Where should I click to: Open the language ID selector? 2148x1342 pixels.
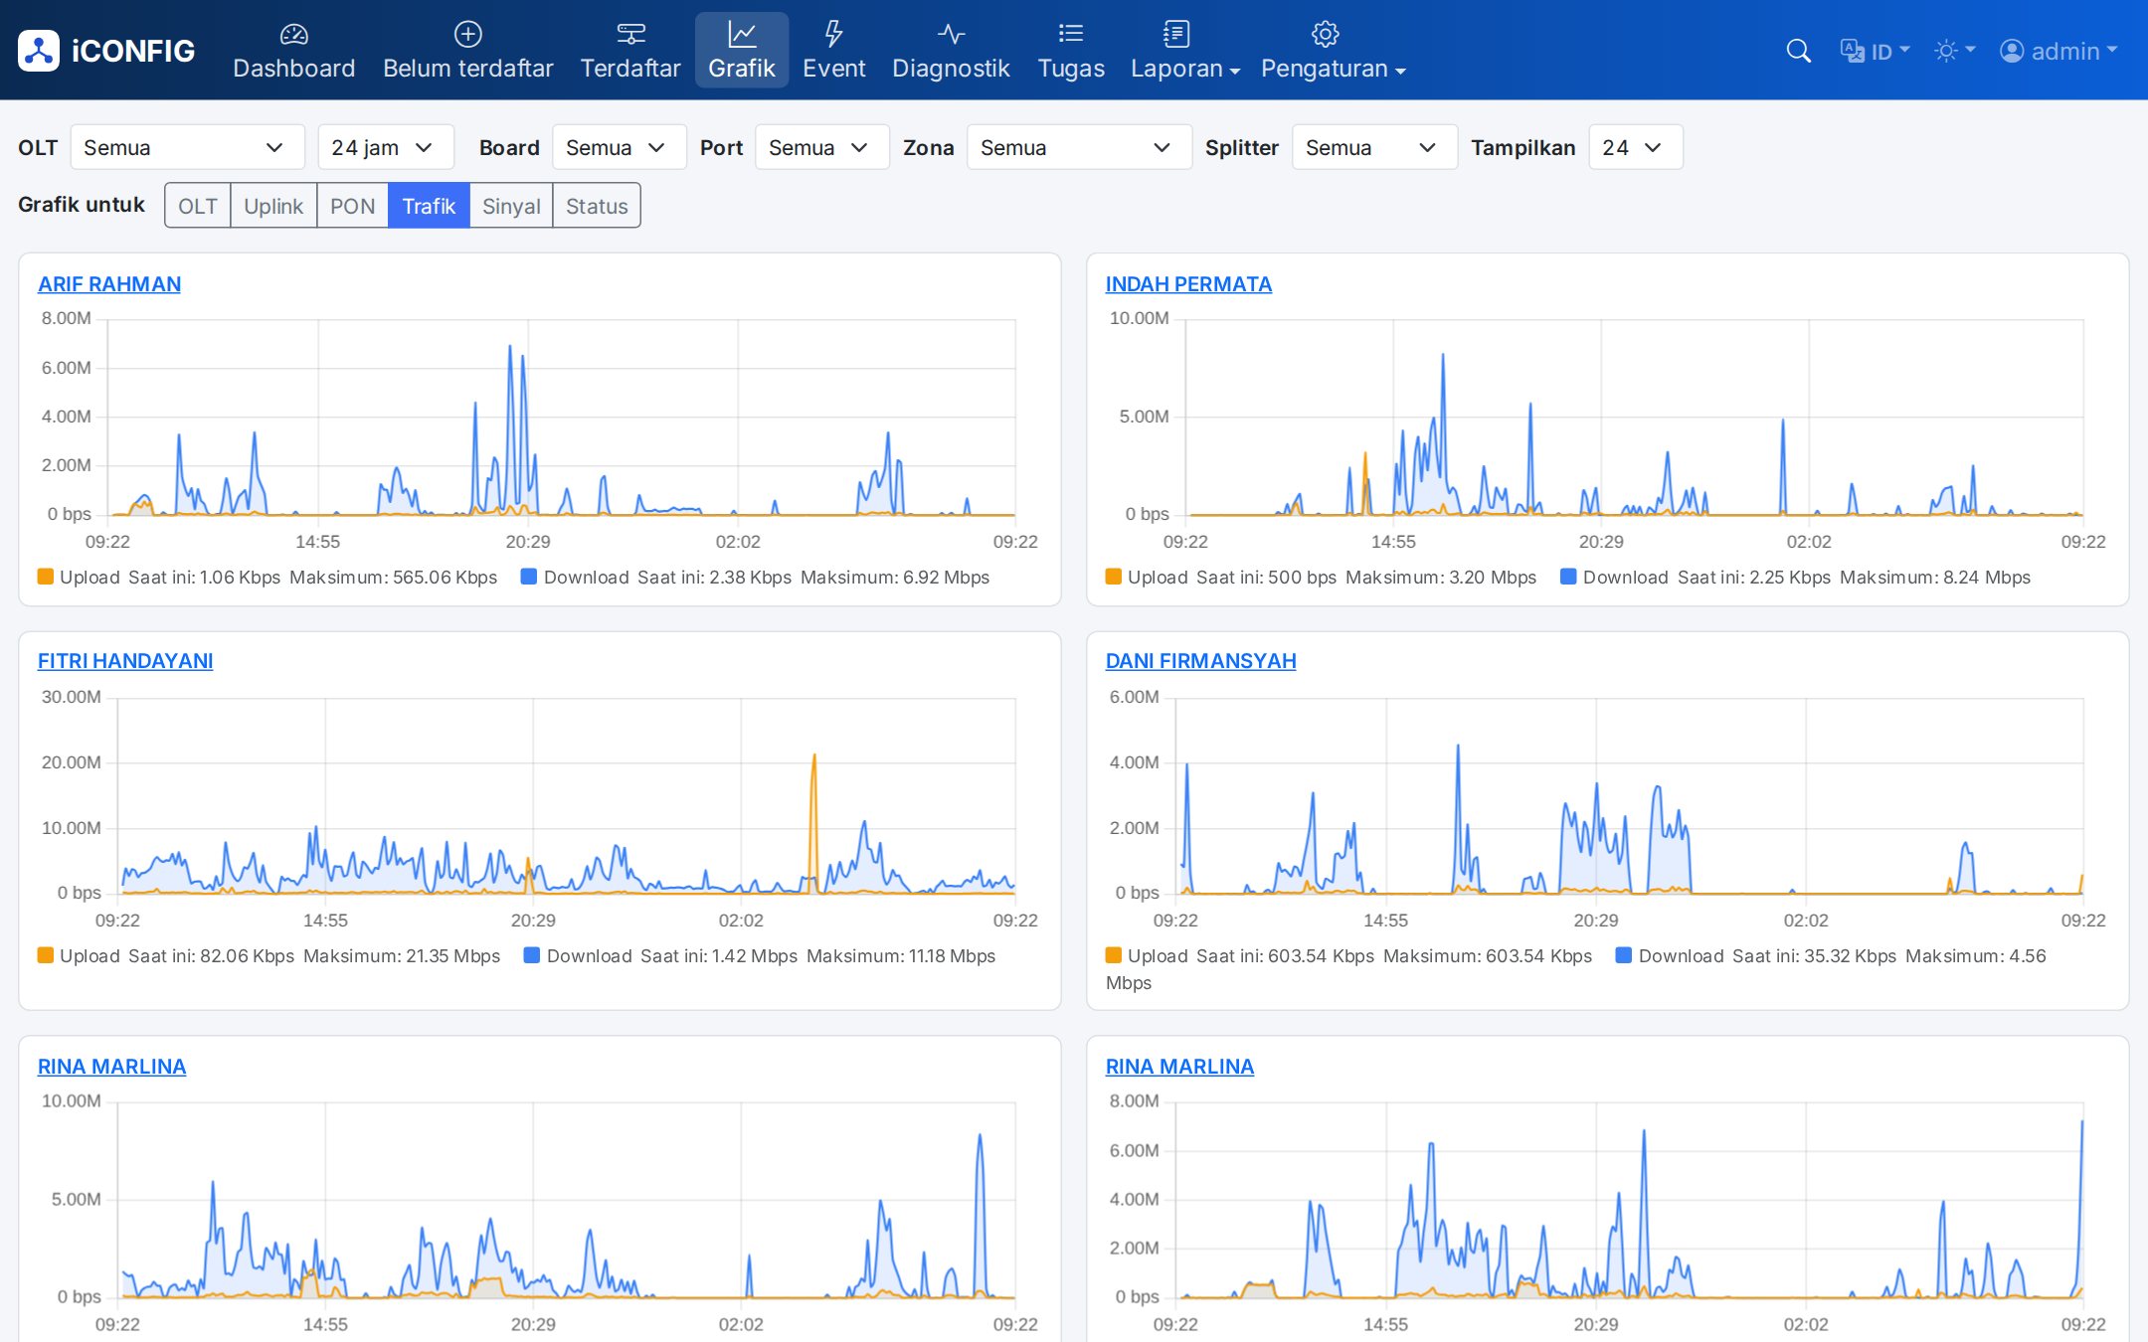pyautogui.click(x=1875, y=51)
